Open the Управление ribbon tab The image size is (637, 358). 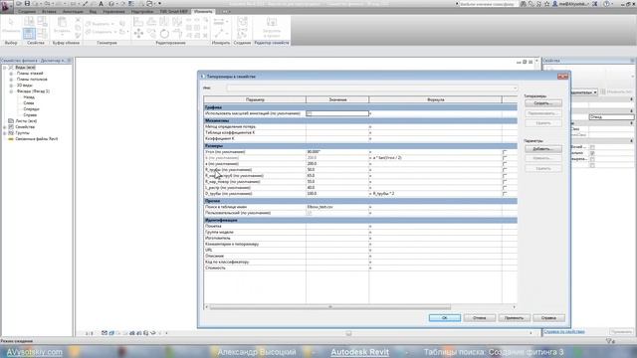(x=113, y=12)
